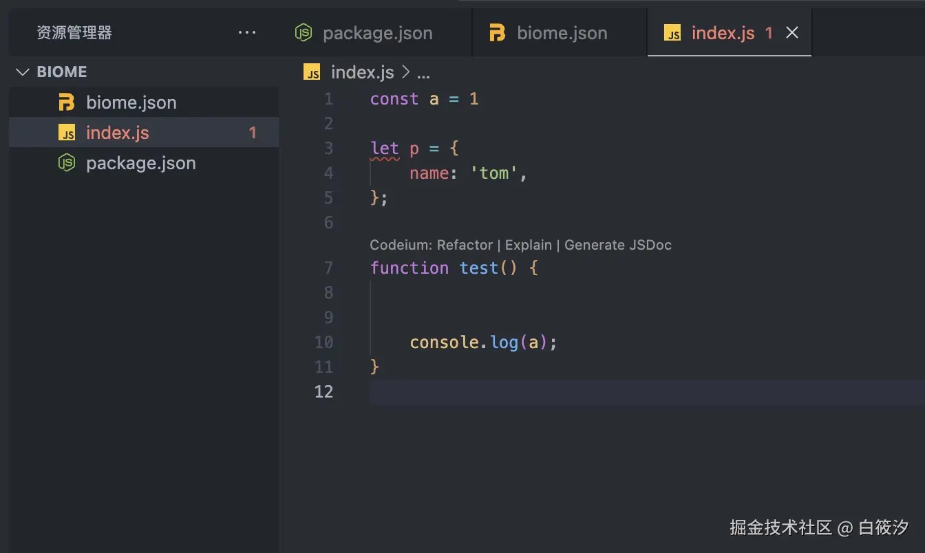Click 'console' on line 10

coord(444,342)
